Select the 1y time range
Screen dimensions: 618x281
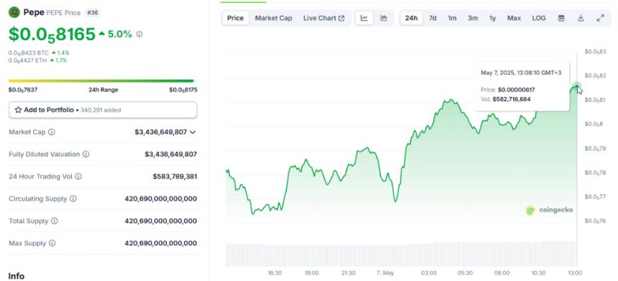point(493,18)
